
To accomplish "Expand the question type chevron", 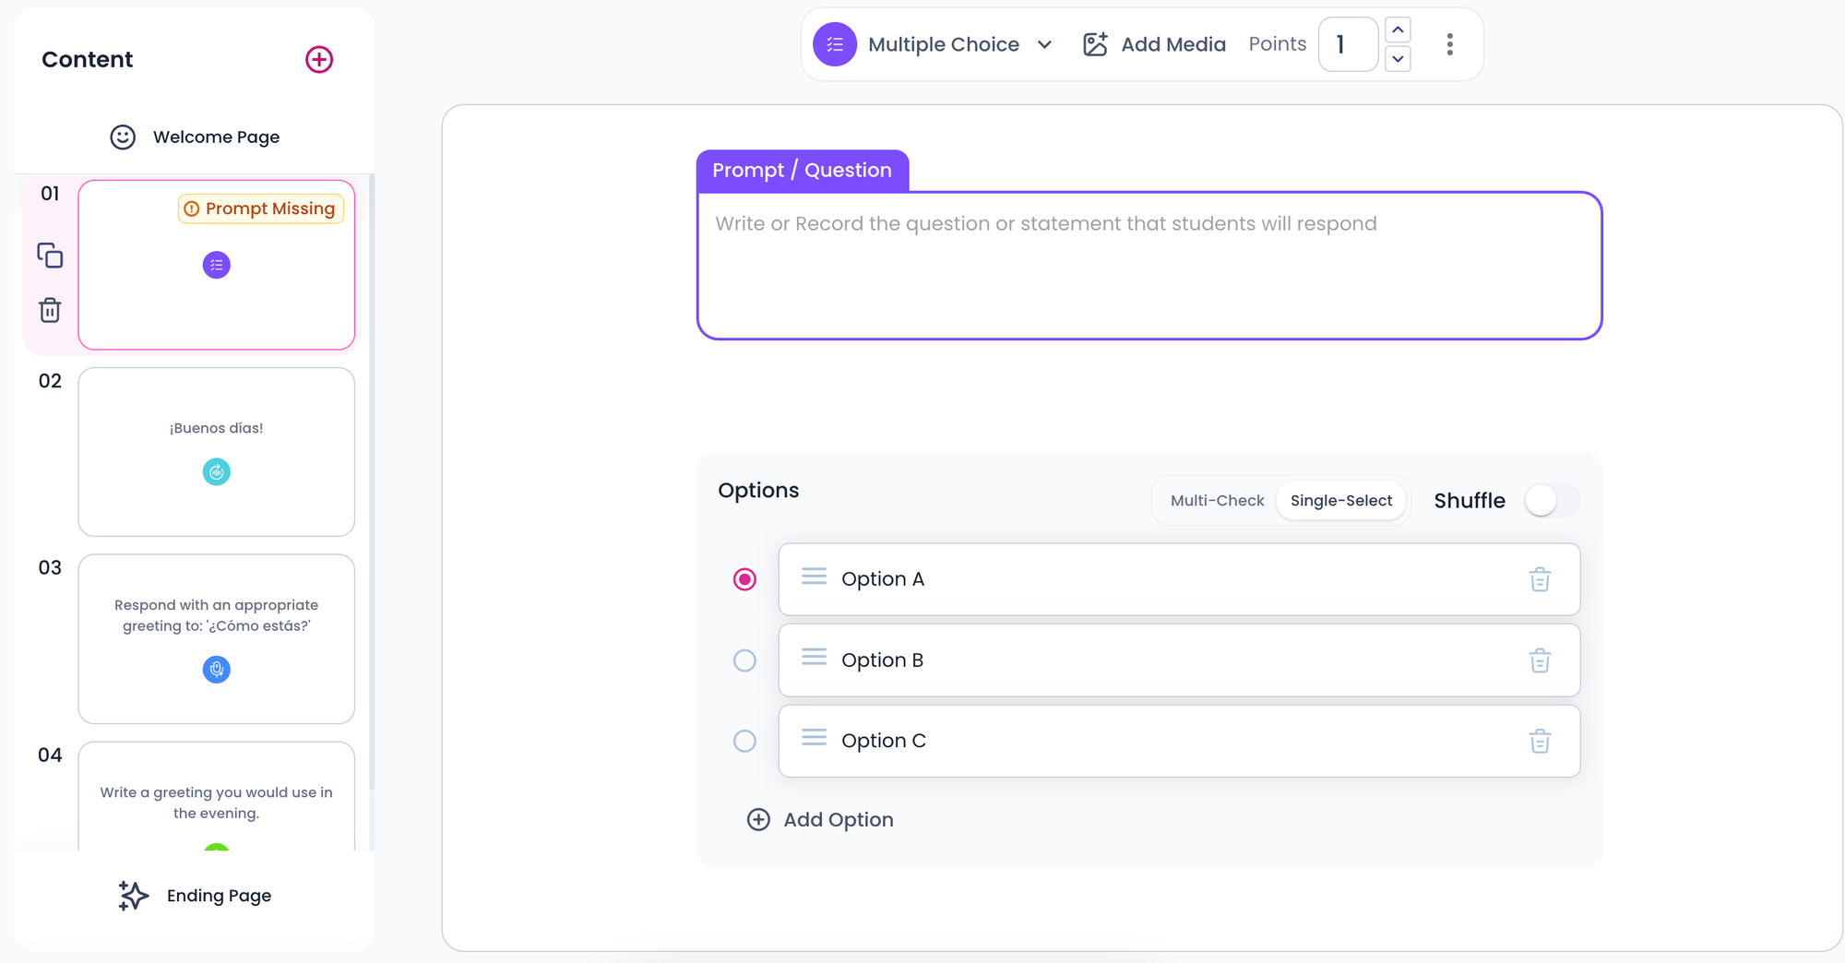I will click(x=1044, y=44).
